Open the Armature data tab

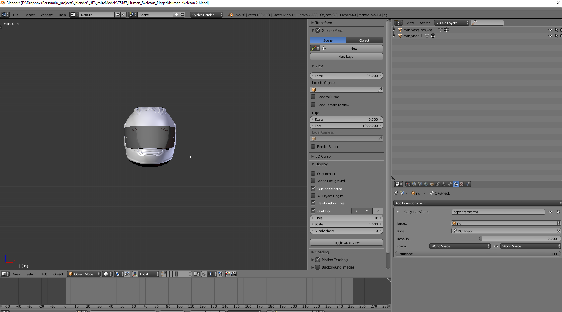pyautogui.click(x=444, y=184)
